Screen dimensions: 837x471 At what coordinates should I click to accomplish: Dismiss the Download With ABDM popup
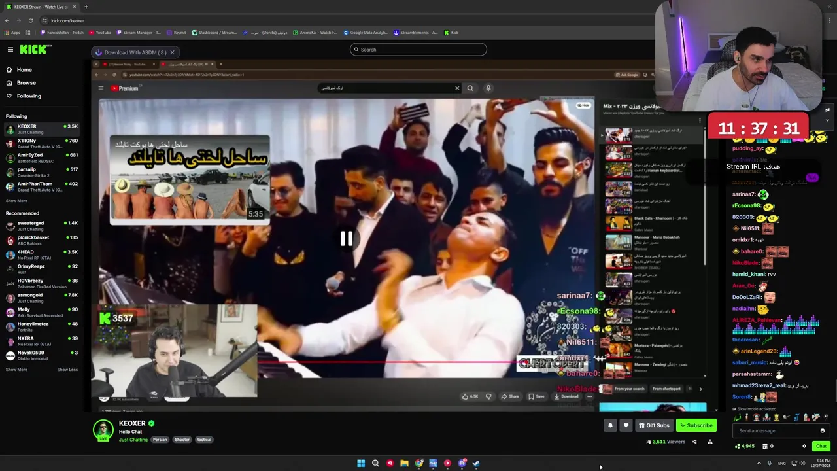[172, 52]
